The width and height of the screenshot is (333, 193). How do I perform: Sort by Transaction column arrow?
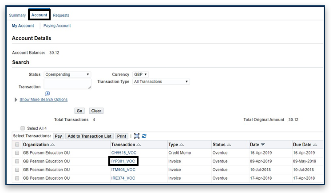point(139,145)
